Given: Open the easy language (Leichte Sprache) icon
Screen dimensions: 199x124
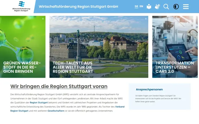Looking at the screenshot, I should pos(149,7).
